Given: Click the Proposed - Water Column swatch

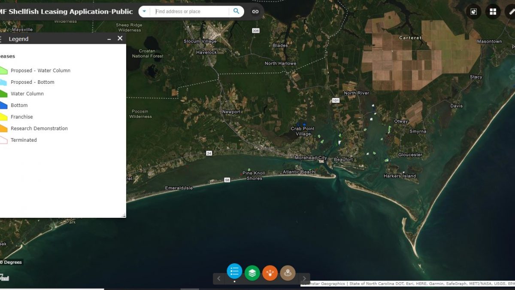Looking at the screenshot, I should click(3, 70).
